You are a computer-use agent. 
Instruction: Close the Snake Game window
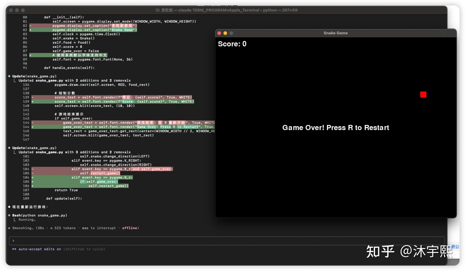219,33
